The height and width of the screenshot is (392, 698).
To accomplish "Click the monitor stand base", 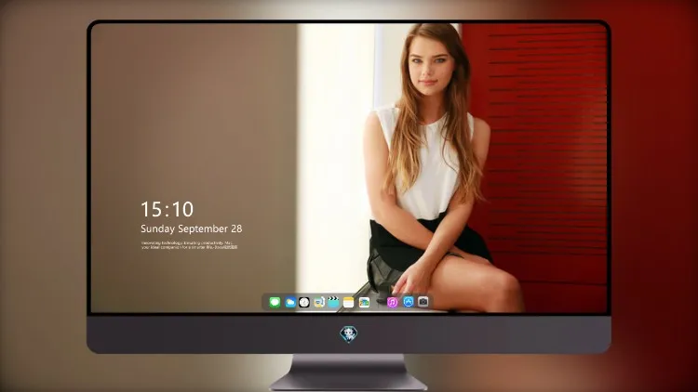I will click(349, 372).
